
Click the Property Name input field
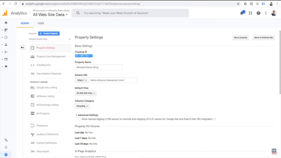coord(99,67)
